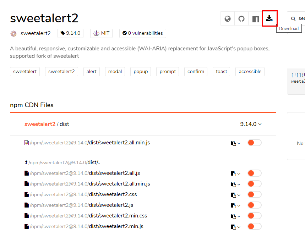Click the 9.14.0 version badge
The width and height of the screenshot is (305, 243).
[x=70, y=33]
